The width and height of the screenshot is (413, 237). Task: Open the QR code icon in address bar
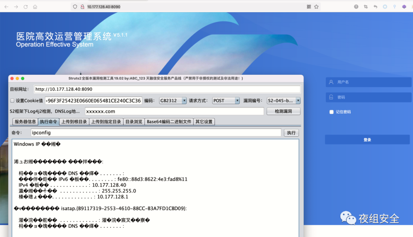309,7
